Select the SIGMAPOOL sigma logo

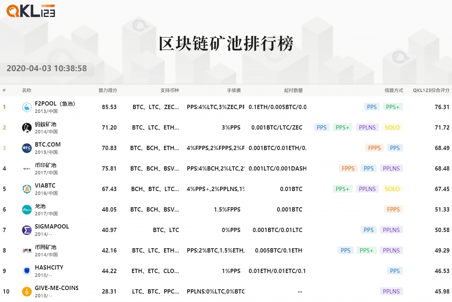coord(27,230)
